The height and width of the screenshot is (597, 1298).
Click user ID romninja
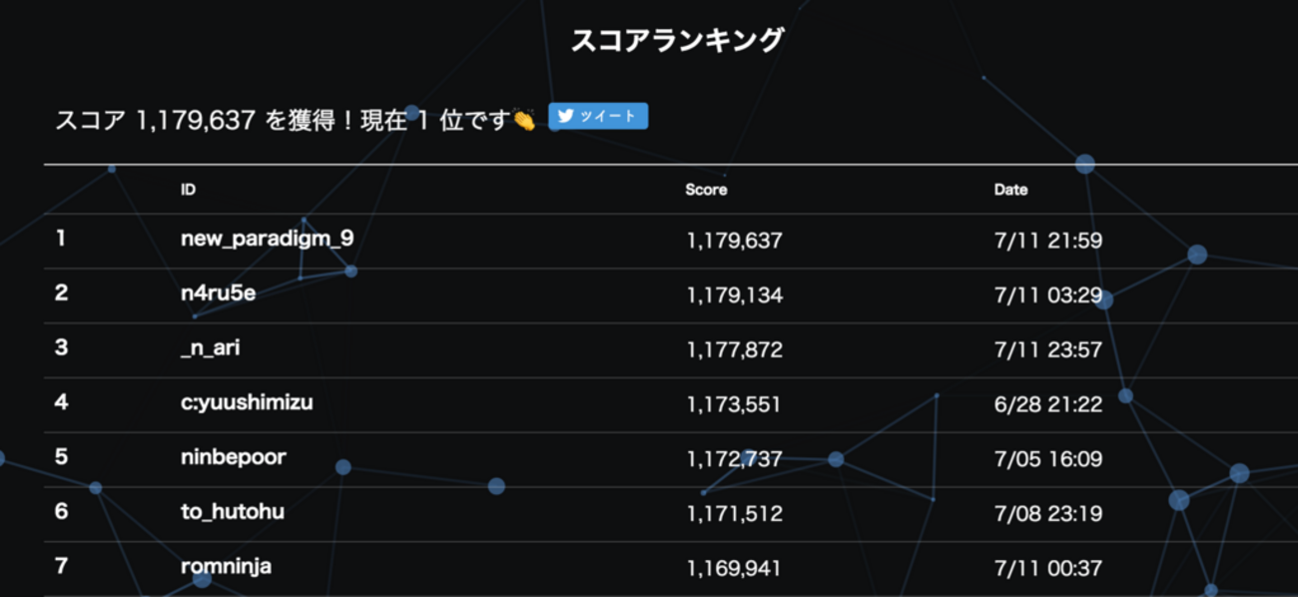(x=226, y=567)
